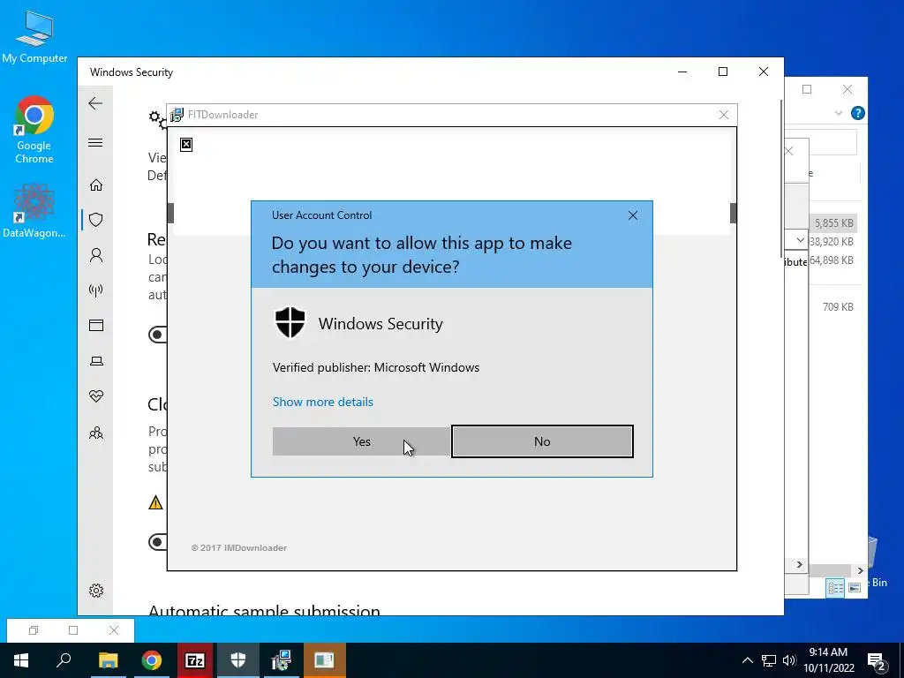Toggle the cloud-delivered protection switch
The width and height of the screenshot is (904, 678).
tap(157, 542)
